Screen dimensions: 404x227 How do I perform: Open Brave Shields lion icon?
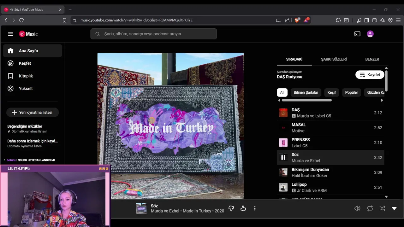coord(297,20)
